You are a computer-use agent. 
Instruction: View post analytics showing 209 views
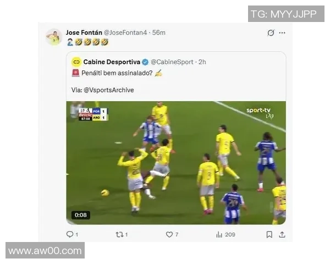[219, 234]
